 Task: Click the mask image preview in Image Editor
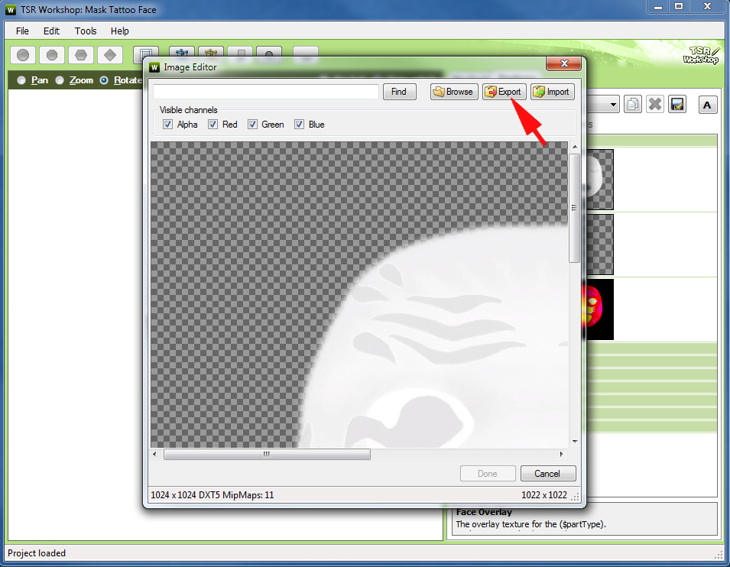(359, 295)
